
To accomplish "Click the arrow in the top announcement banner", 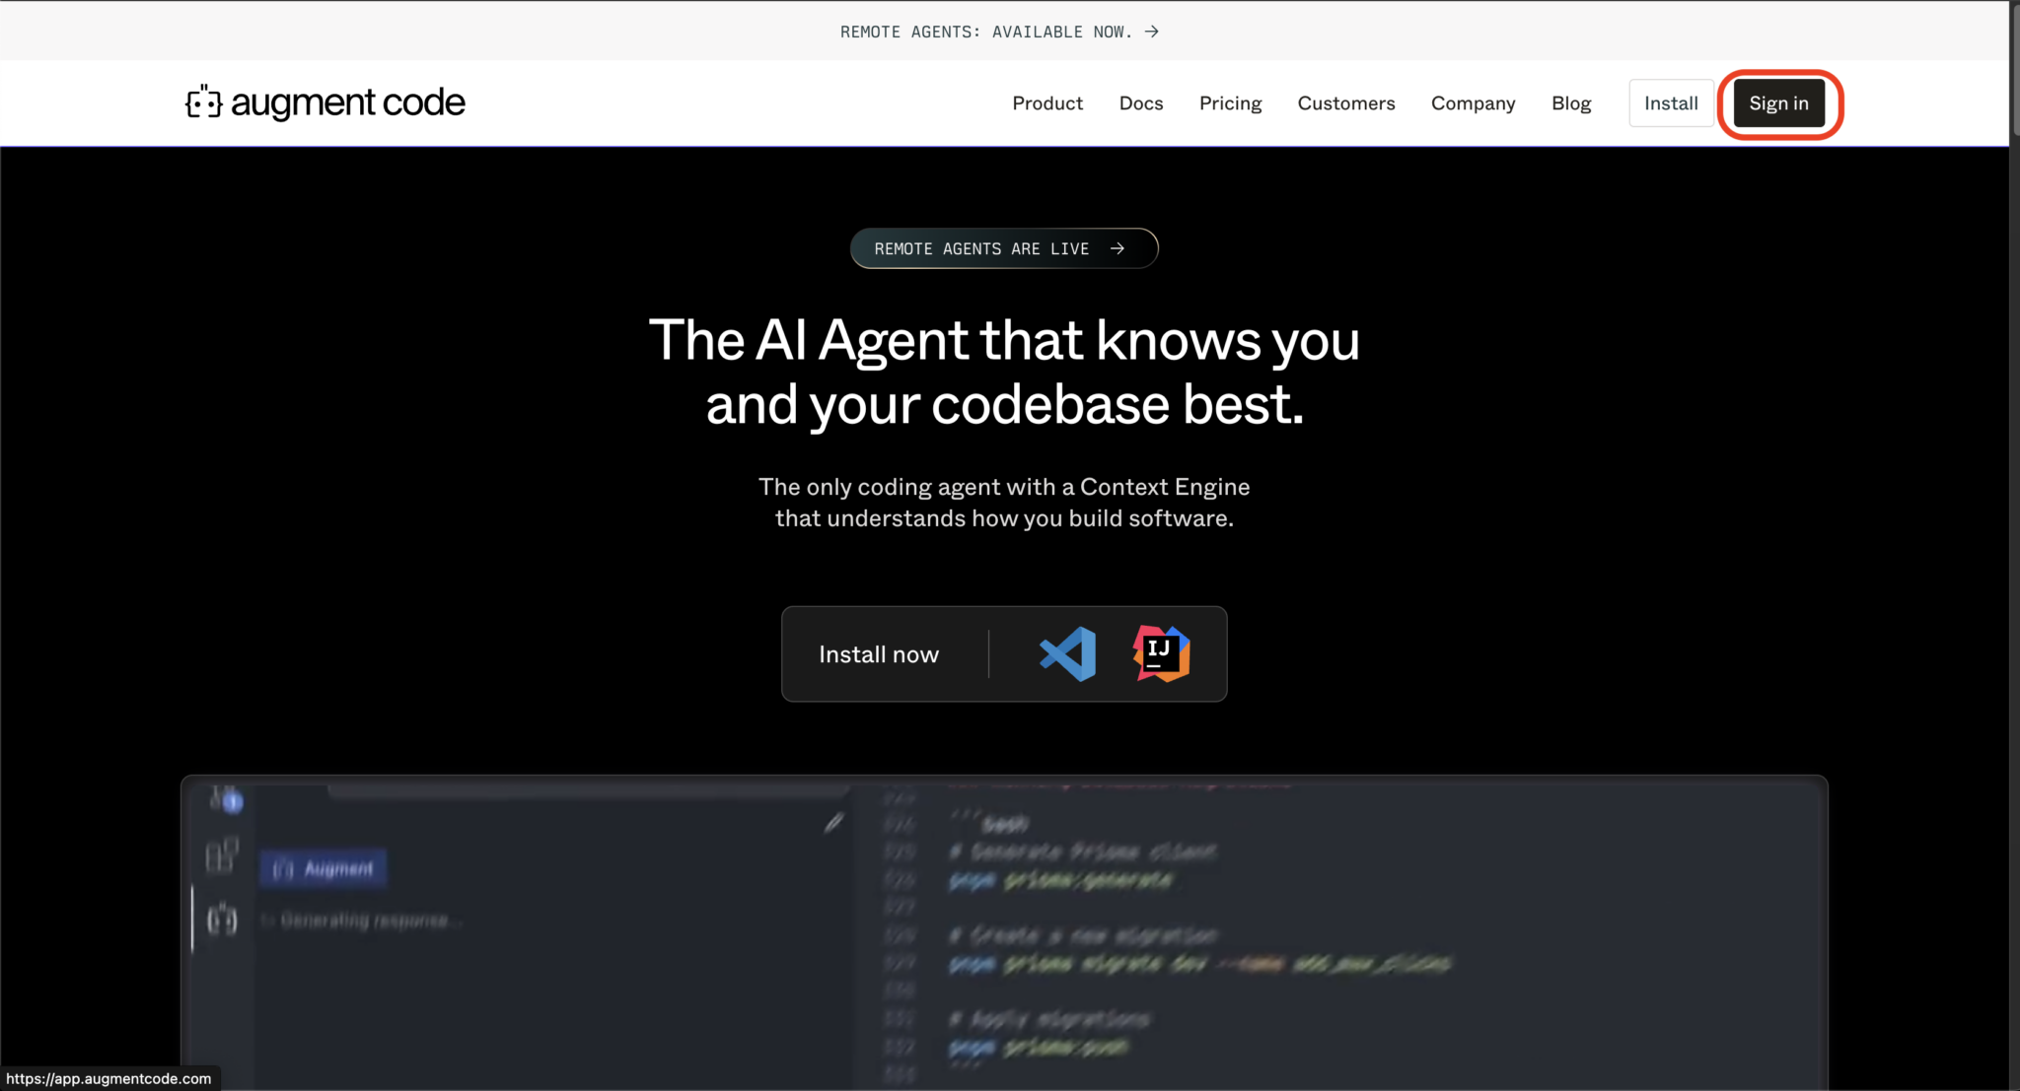I will pos(1152,31).
